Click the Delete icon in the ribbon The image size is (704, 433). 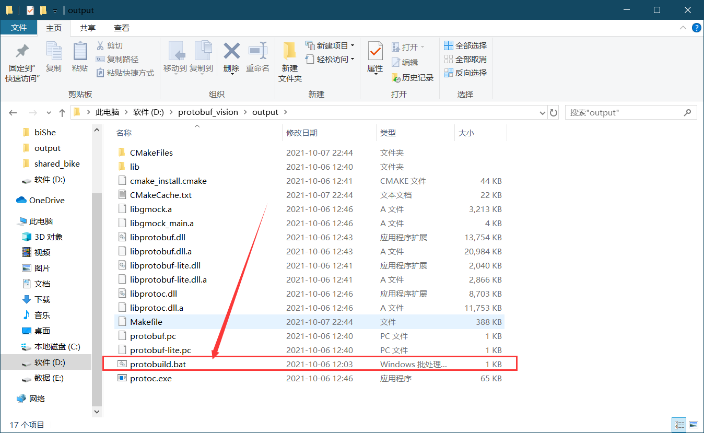click(x=231, y=57)
